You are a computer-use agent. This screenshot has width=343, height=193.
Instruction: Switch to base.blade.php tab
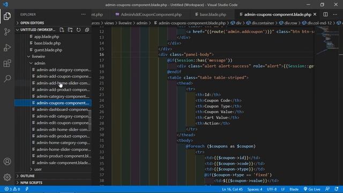(211, 14)
